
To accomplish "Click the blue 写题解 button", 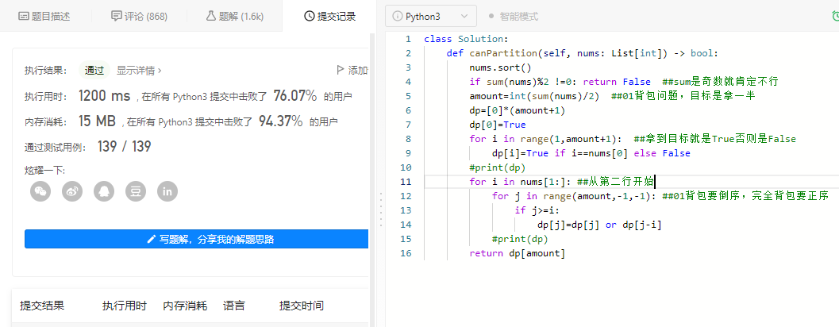I will (x=197, y=239).
